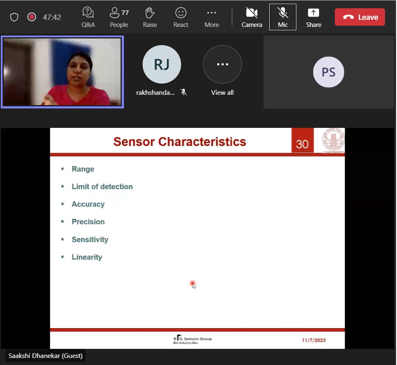Turn on the Camera
397x365 pixels.
pyautogui.click(x=252, y=17)
